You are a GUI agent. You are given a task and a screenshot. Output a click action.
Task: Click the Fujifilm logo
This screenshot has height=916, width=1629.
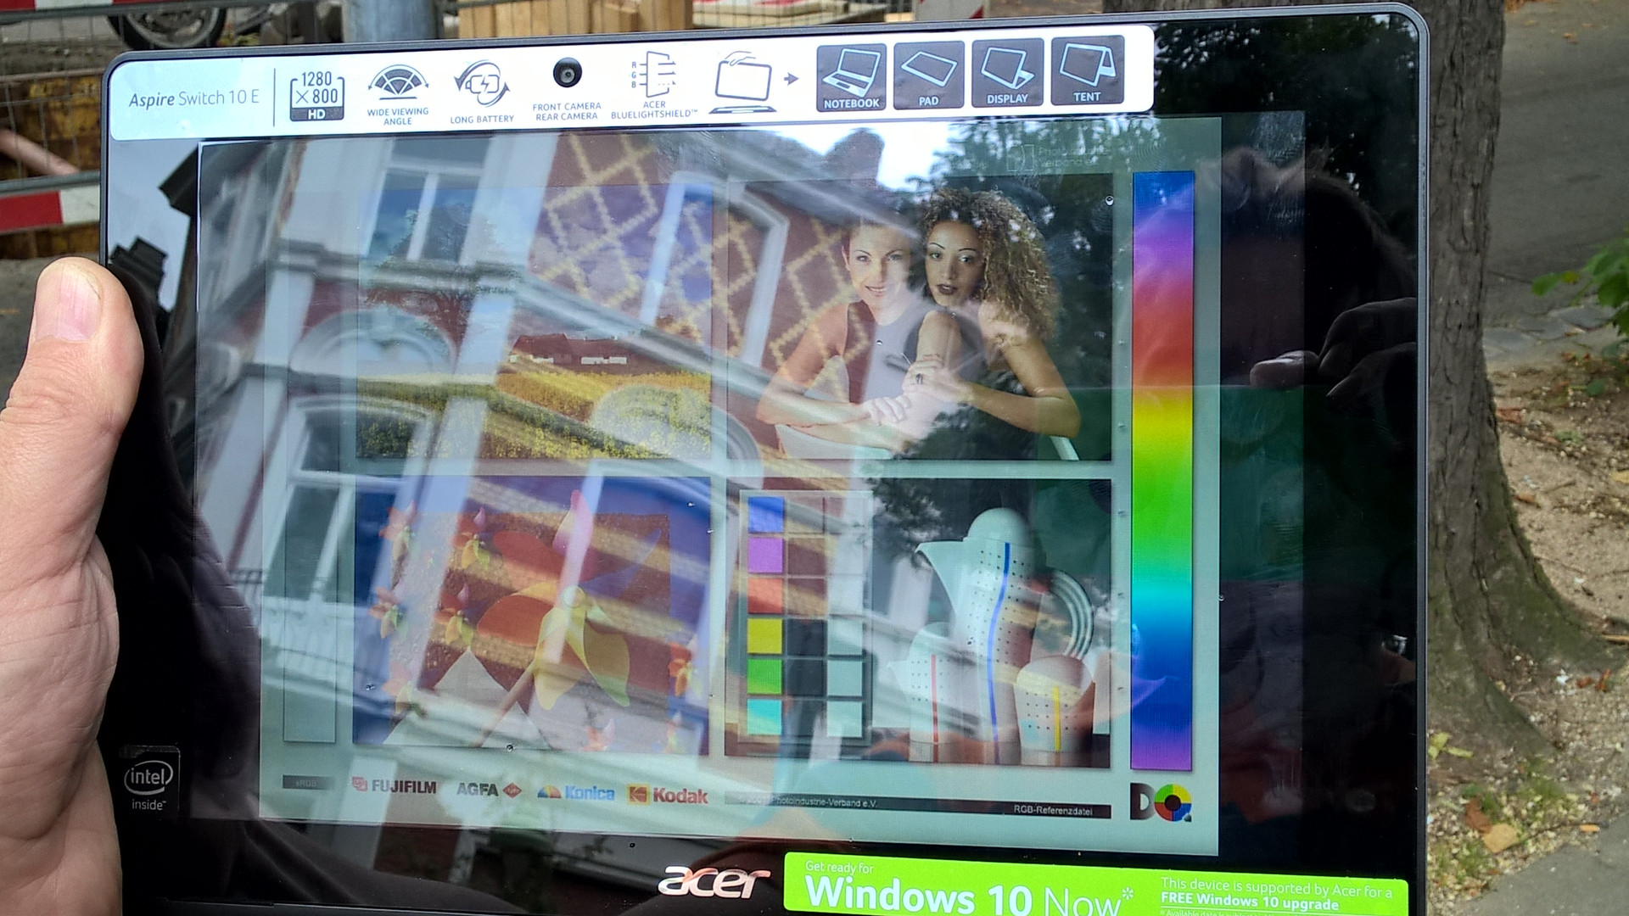tap(395, 786)
